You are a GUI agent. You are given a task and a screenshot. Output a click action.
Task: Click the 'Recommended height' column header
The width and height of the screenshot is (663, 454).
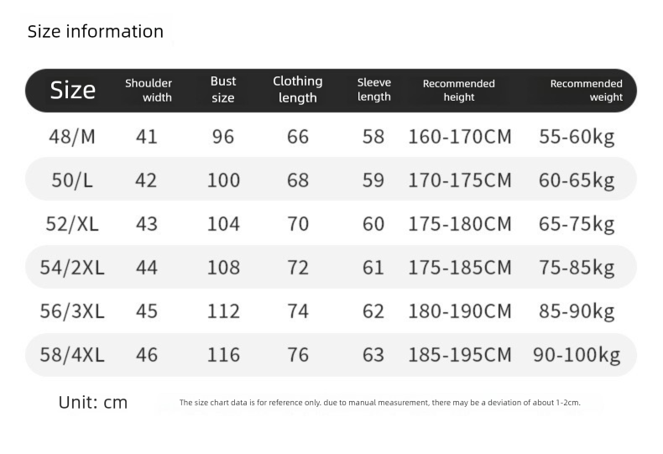(459, 91)
